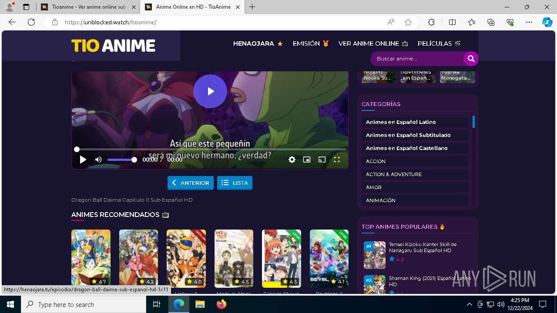Click the video progress seek bar
The height and width of the screenshot is (313, 557).
point(211,149)
